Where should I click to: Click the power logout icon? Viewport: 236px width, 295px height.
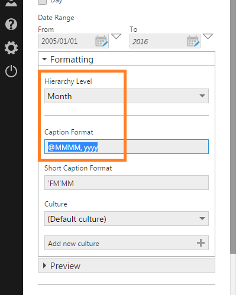(x=11, y=71)
